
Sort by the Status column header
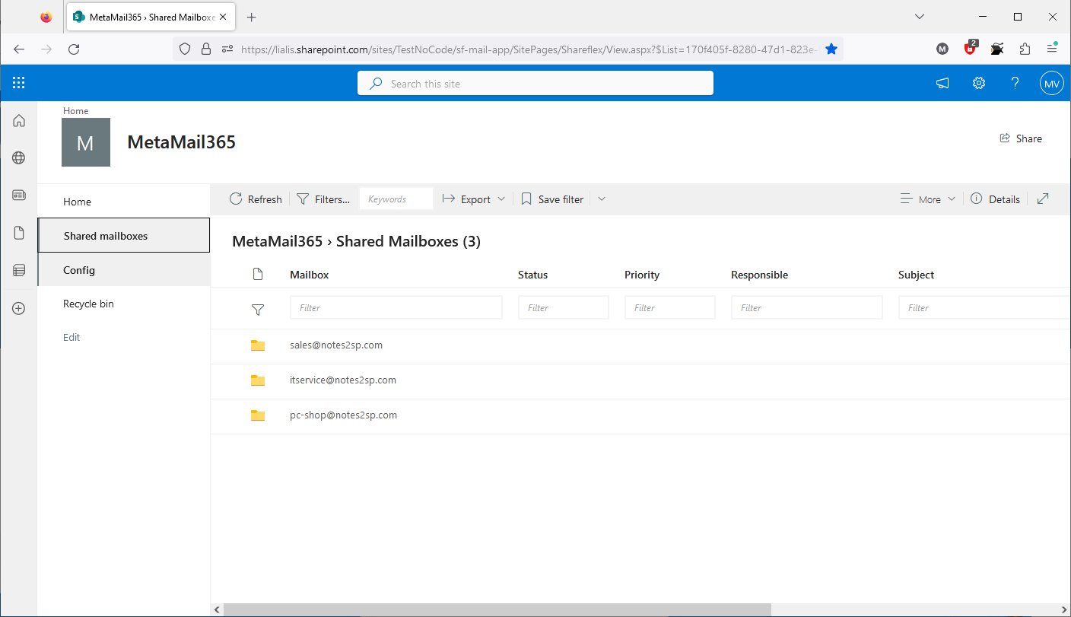(532, 275)
